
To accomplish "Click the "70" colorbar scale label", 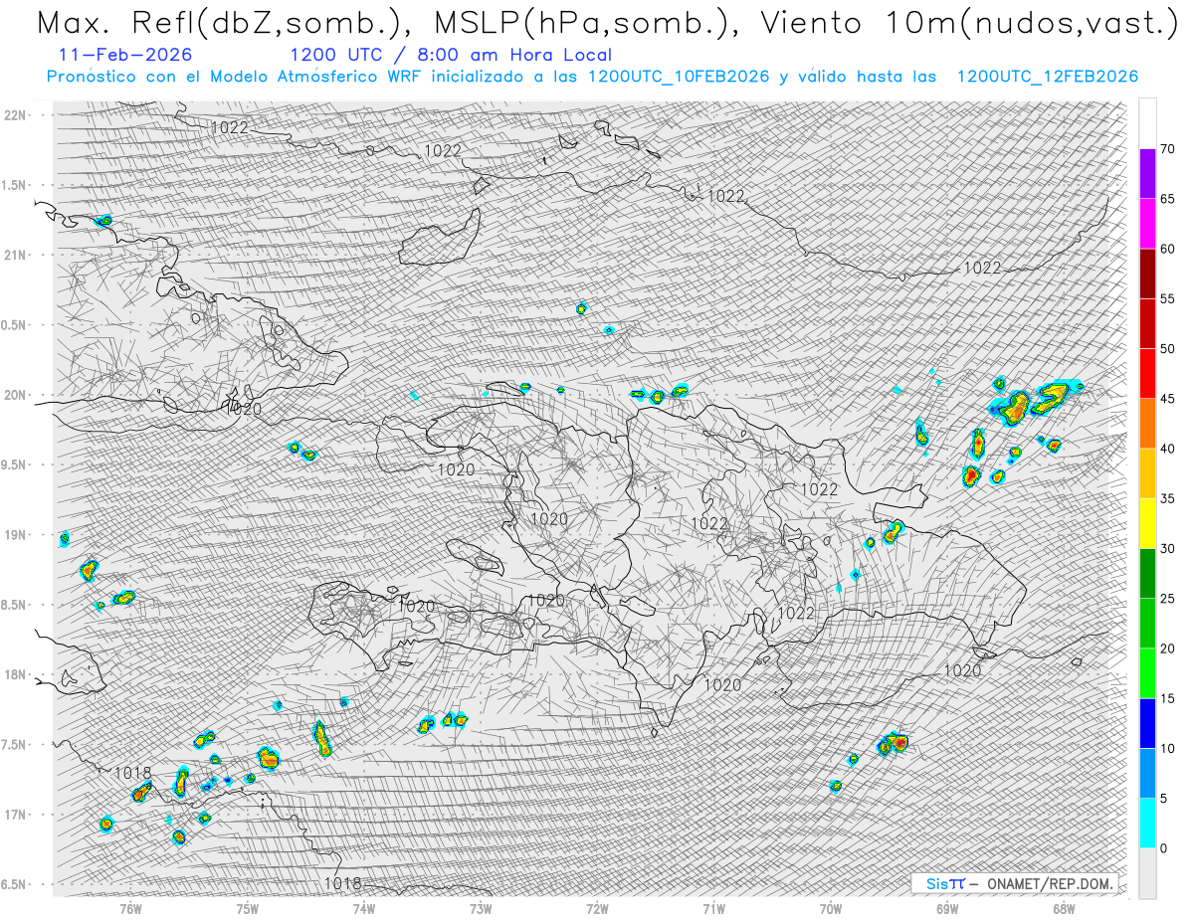I will tap(1167, 149).
